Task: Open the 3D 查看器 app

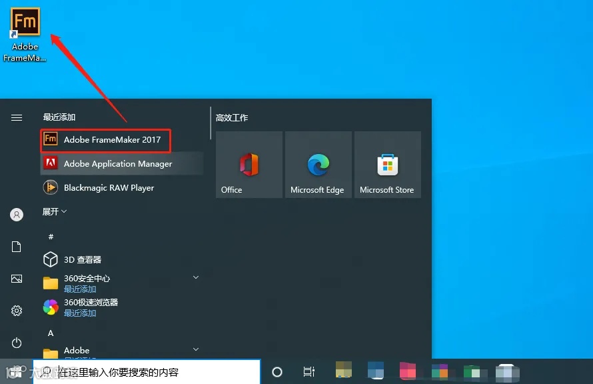Action: (122, 259)
